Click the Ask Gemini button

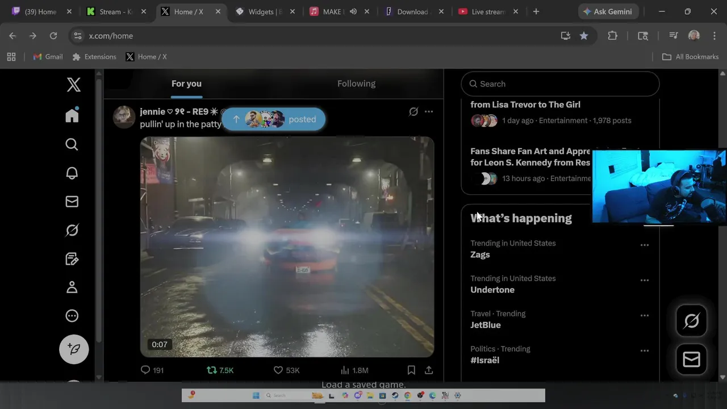(609, 11)
